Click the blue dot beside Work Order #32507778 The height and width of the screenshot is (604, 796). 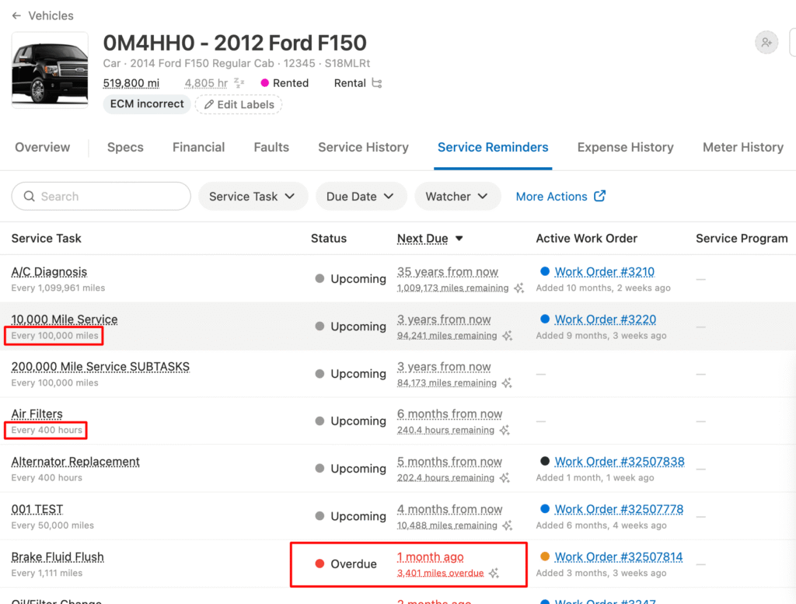[x=545, y=508]
